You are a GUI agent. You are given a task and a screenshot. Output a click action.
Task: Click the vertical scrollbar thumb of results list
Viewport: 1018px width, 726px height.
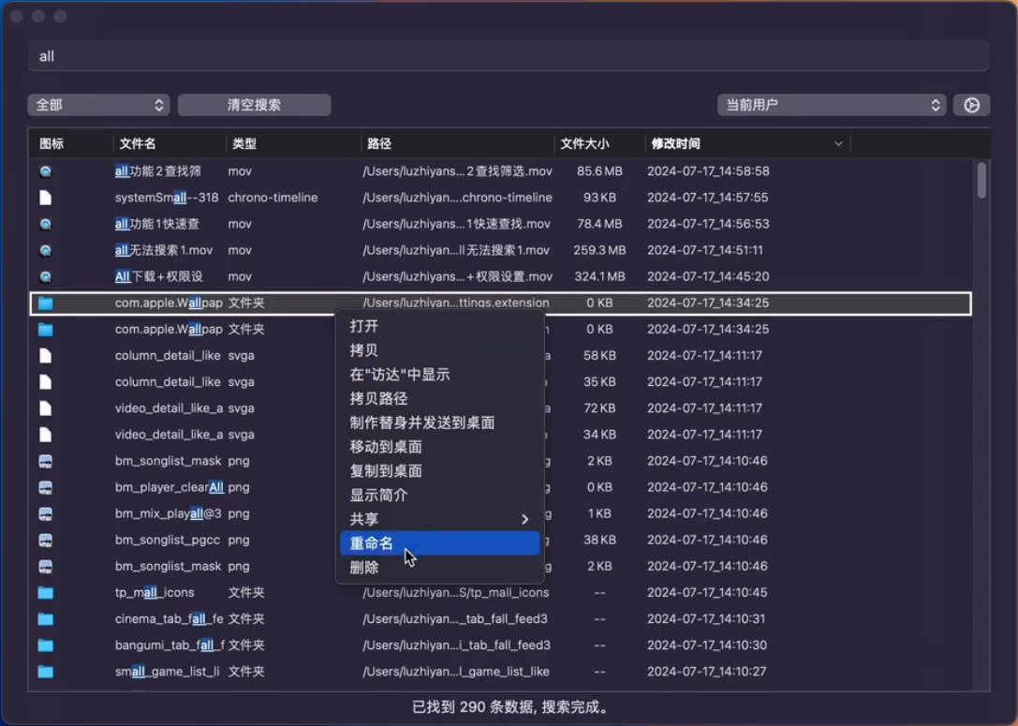pos(981,180)
